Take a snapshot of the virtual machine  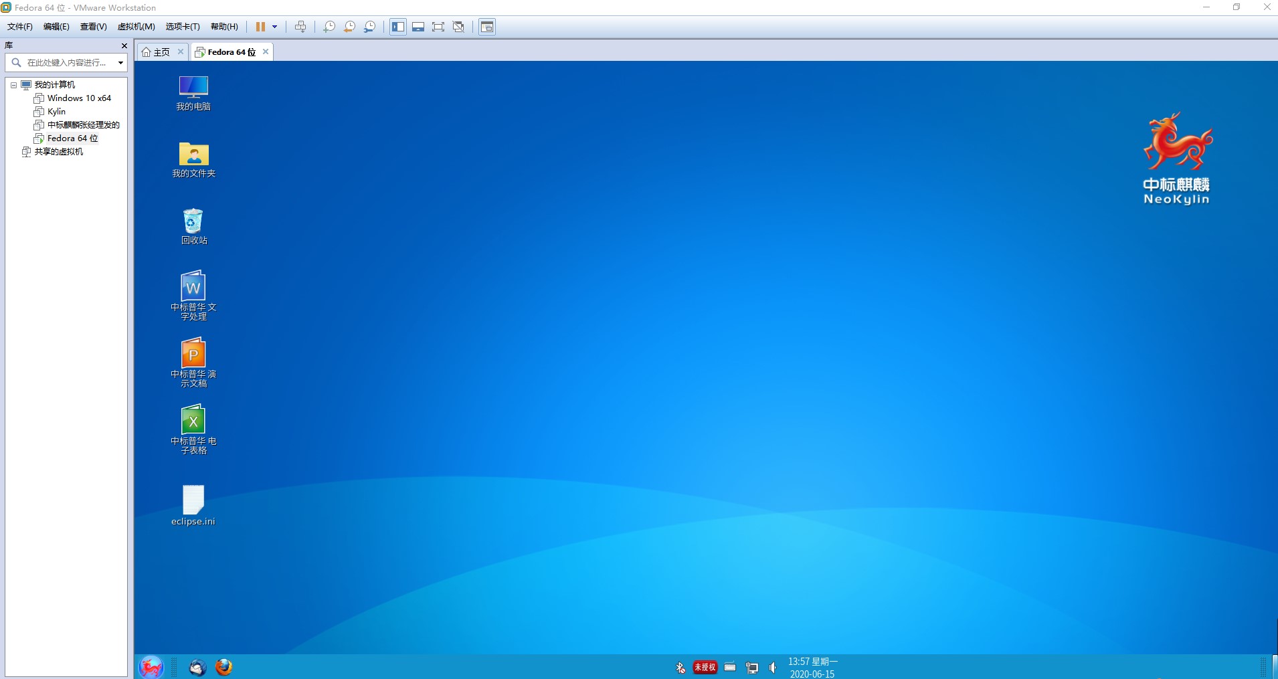coord(329,27)
